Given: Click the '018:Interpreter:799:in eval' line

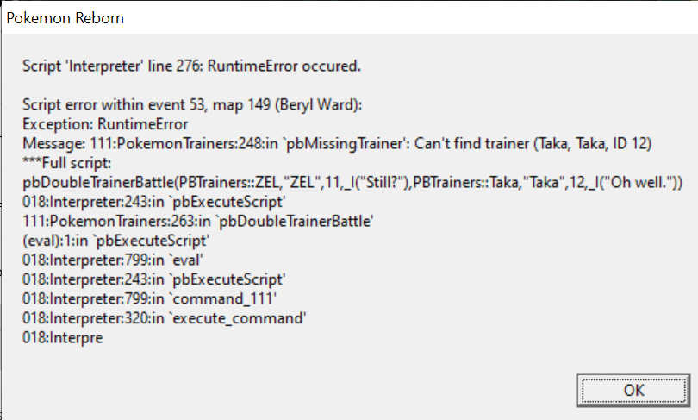Looking at the screenshot, I should (x=113, y=260).
